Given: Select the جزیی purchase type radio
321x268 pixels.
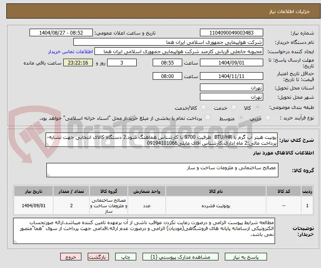Looking at the screenshot, I should click(268, 118).
